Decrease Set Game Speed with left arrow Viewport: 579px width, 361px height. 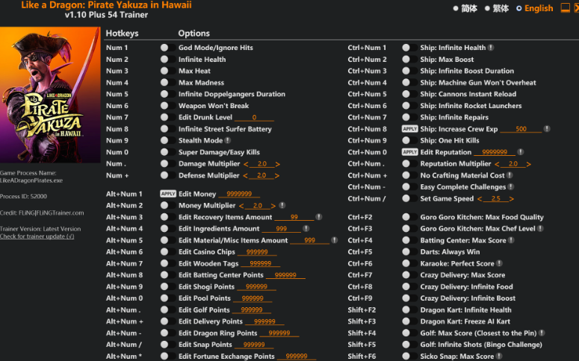480,198
